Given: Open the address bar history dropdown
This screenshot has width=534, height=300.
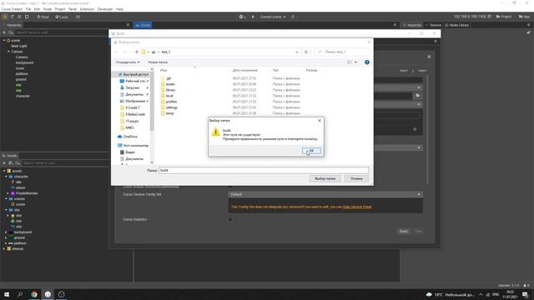Looking at the screenshot, I should click(x=297, y=52).
